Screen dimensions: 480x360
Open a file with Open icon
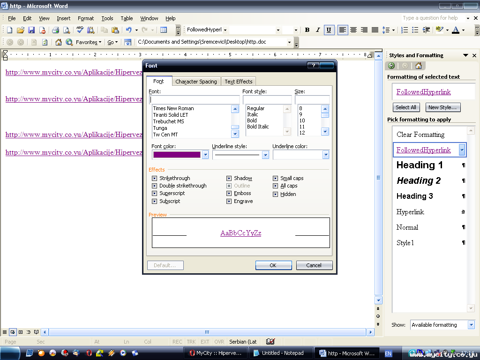click(x=21, y=30)
